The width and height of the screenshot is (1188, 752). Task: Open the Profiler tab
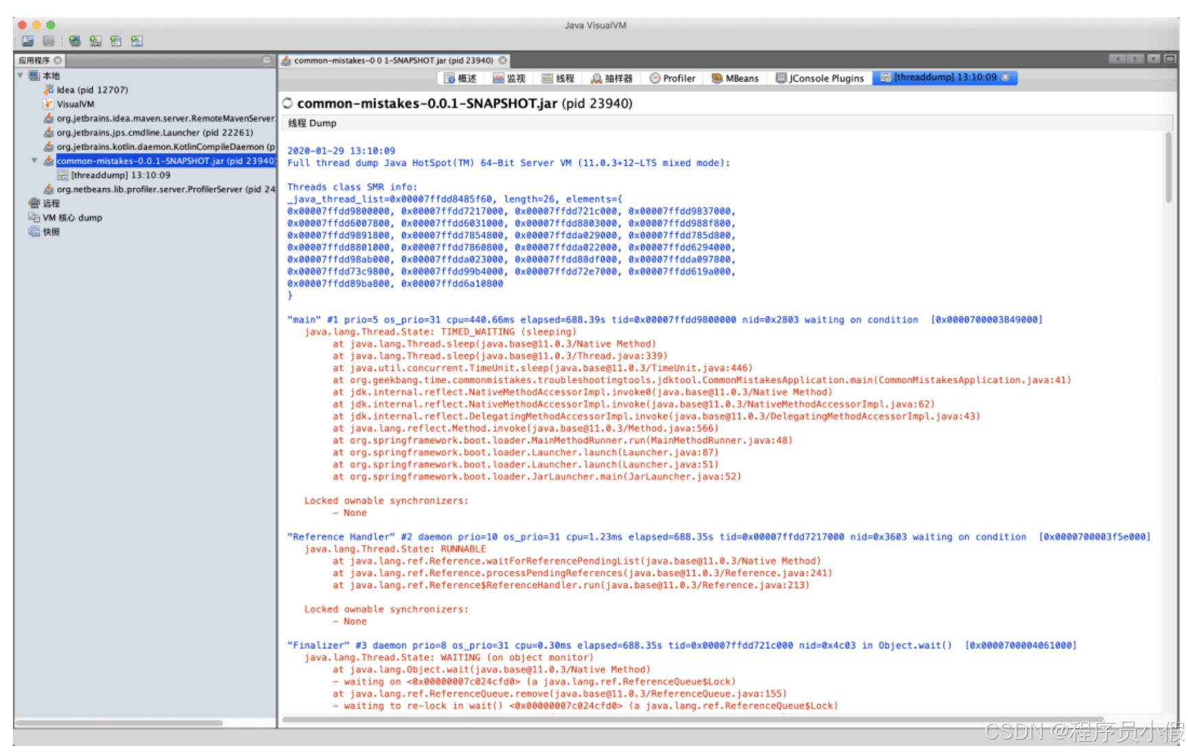672,78
